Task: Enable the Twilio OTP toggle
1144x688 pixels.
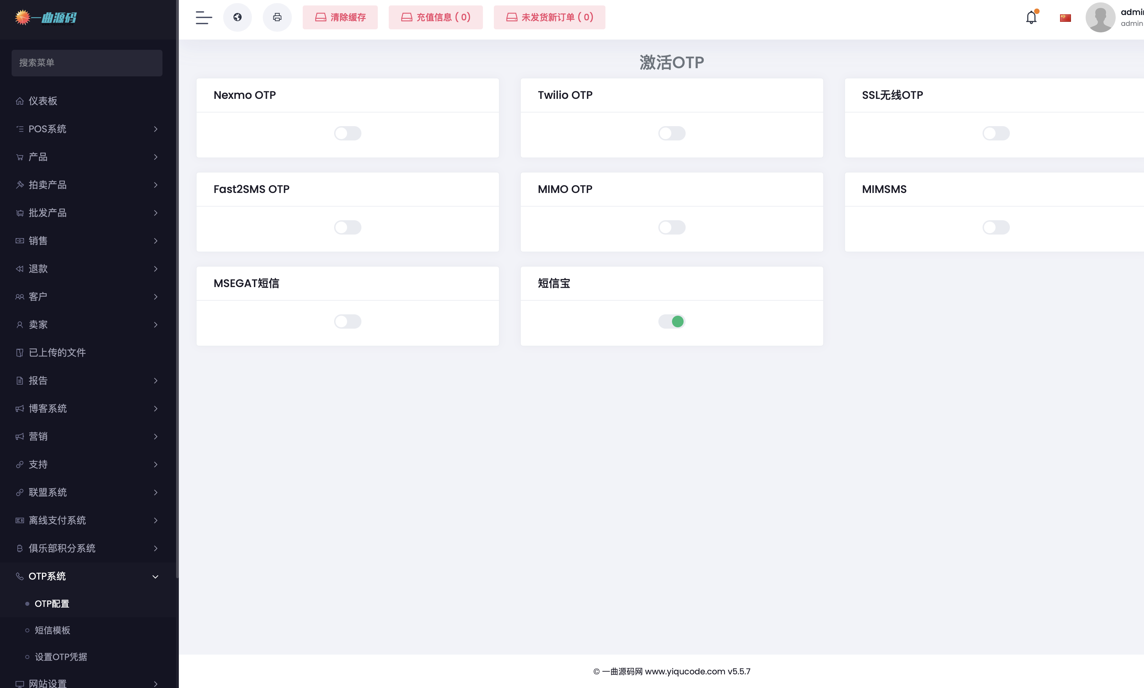Action: tap(672, 133)
